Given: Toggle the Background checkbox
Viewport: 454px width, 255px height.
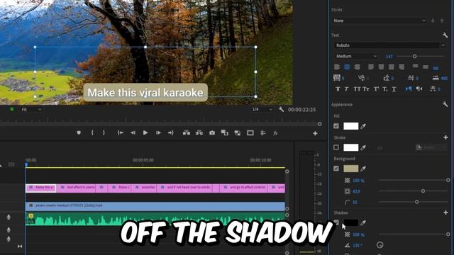Looking at the screenshot, I should click(x=336, y=169).
